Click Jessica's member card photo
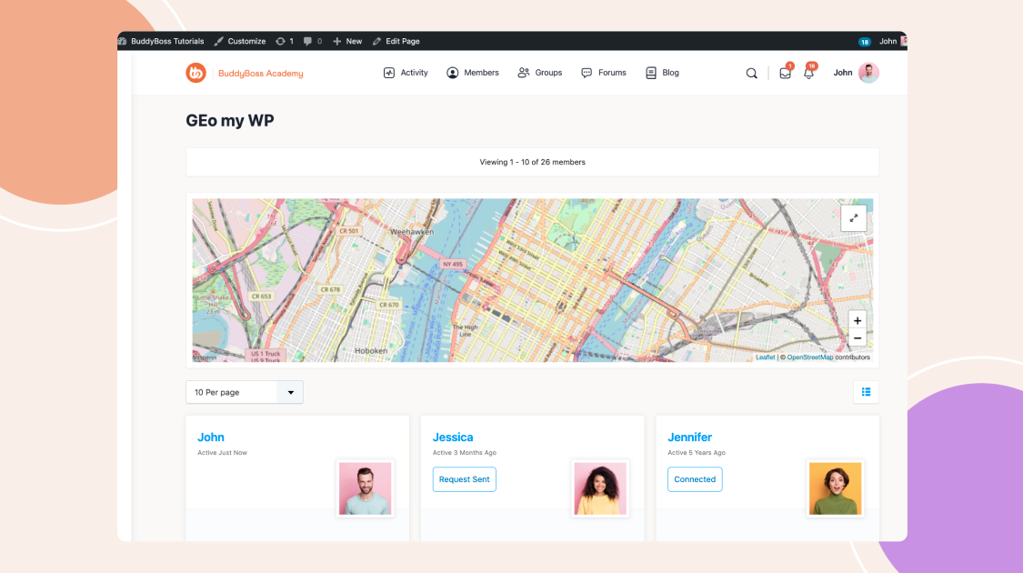The image size is (1023, 573). [600, 488]
